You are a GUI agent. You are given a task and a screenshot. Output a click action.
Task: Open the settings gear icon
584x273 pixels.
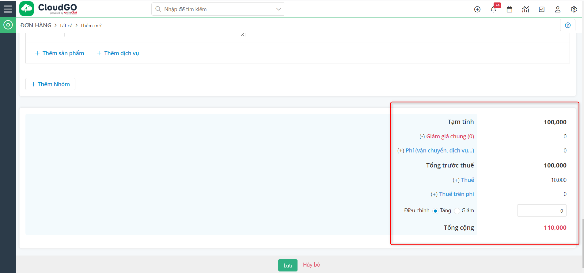[574, 10]
